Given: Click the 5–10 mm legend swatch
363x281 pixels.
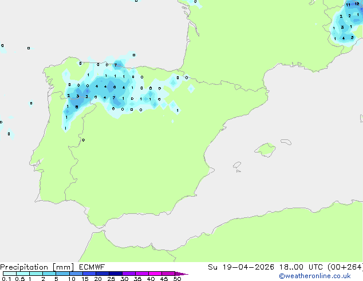Looking at the screenshot, I should 62,274.
